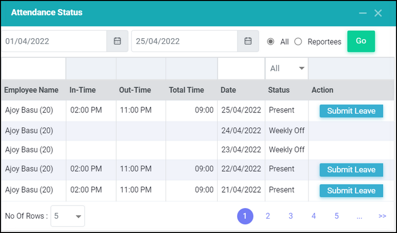
Task: Go to page 2 of results
Action: click(268, 216)
